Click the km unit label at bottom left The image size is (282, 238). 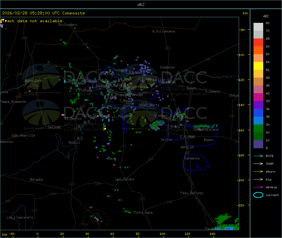[x=4, y=235]
